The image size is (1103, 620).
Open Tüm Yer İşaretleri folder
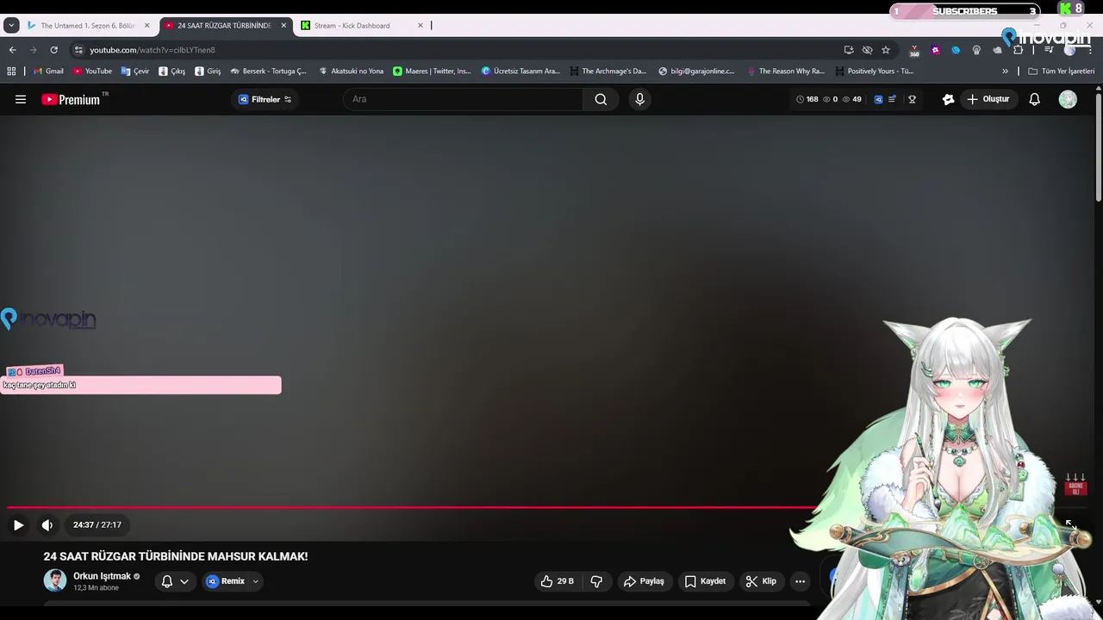(1061, 71)
